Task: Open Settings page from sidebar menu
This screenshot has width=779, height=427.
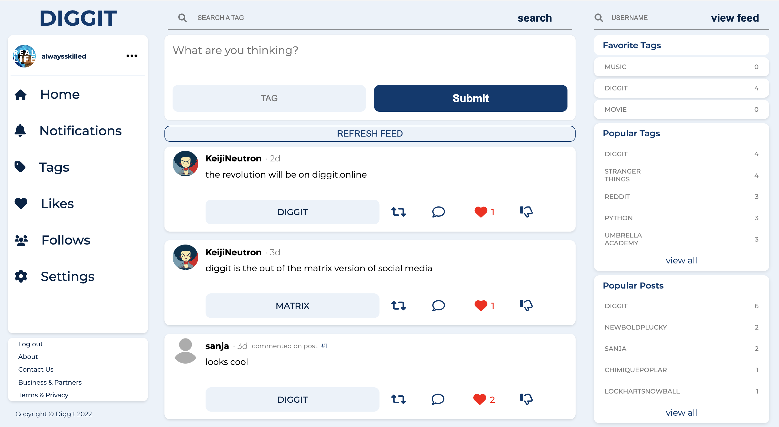Action: pyautogui.click(x=67, y=277)
